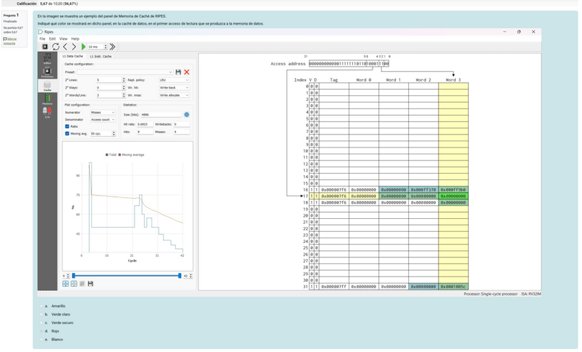Click the Select Processor chip icon
The height and width of the screenshot is (352, 582).
(x=45, y=47)
